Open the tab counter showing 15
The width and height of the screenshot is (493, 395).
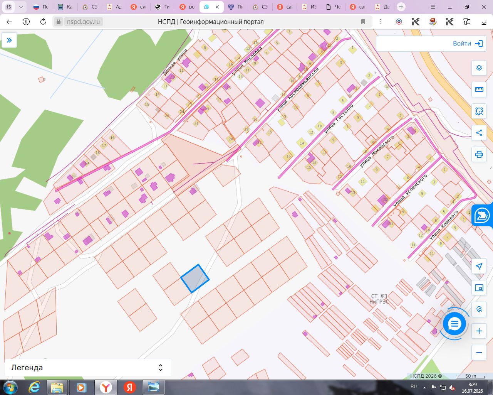pos(8,7)
